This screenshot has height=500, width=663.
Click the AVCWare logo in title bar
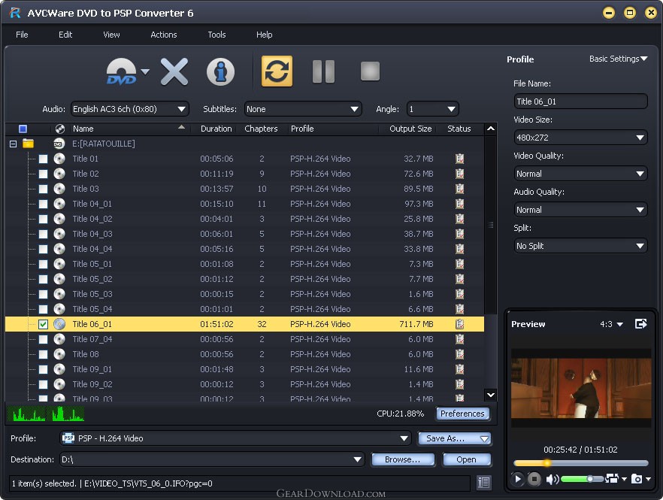coord(15,13)
